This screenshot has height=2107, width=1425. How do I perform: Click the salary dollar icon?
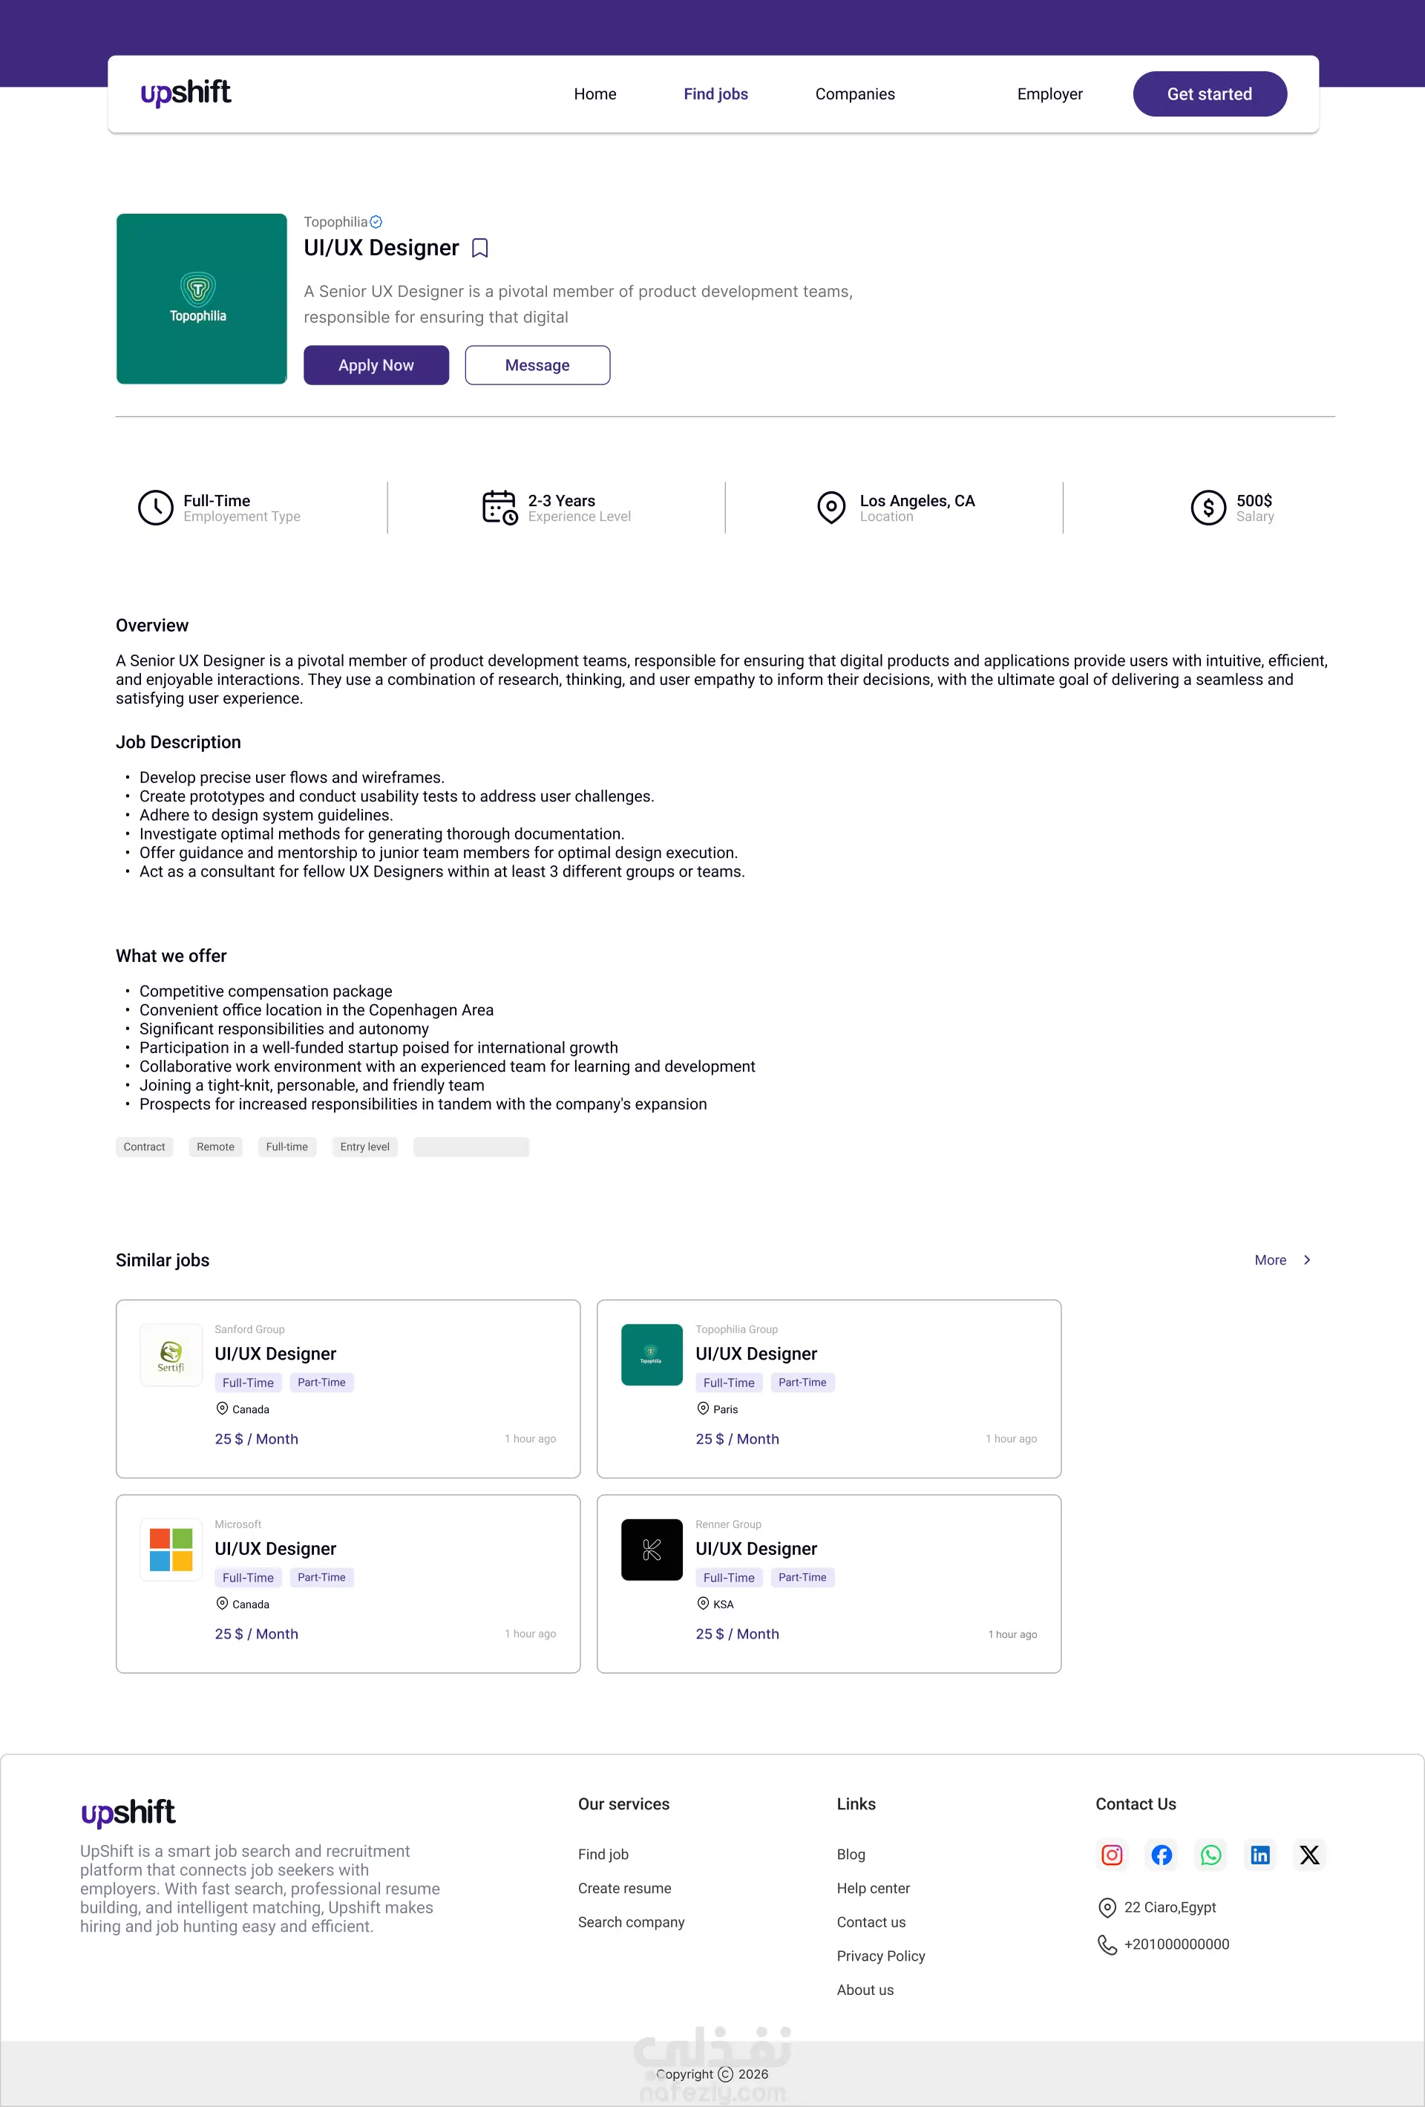pos(1208,508)
